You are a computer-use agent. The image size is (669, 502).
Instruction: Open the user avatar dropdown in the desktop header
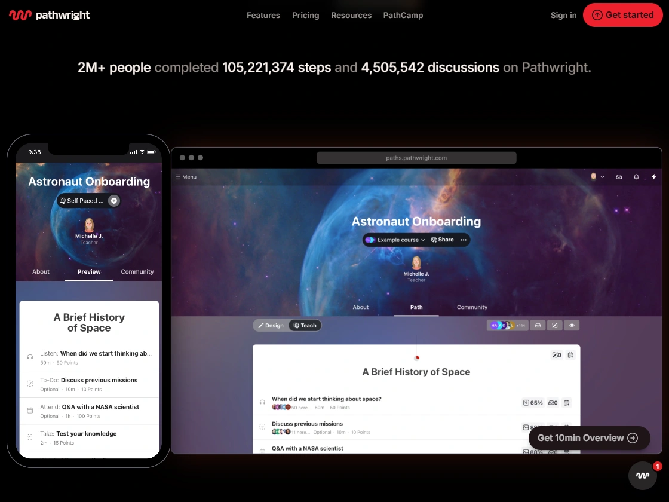point(597,177)
